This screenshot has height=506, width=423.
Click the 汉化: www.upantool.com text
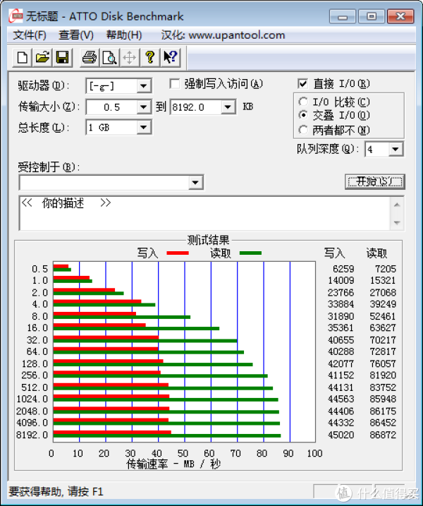click(223, 35)
